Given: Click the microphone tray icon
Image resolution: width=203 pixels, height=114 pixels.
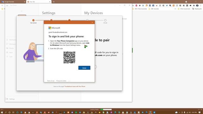Looking at the screenshot, I should [x=185, y=112].
